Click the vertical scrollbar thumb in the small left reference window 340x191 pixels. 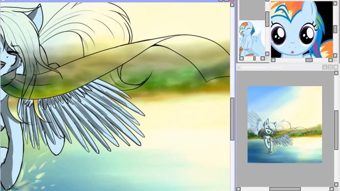[267, 19]
